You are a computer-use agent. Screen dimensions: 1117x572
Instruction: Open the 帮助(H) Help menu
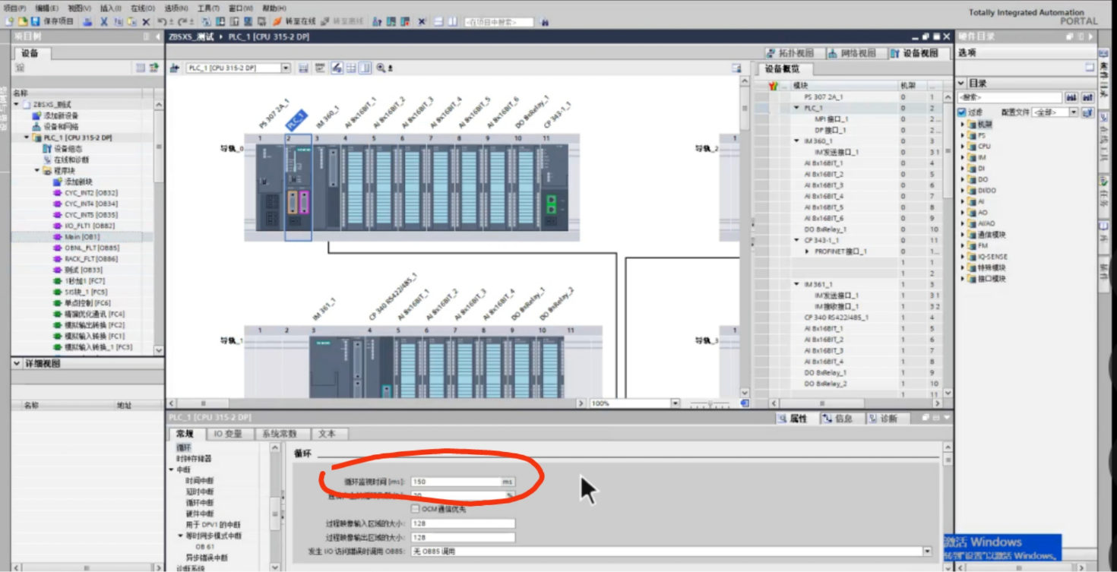tap(274, 8)
